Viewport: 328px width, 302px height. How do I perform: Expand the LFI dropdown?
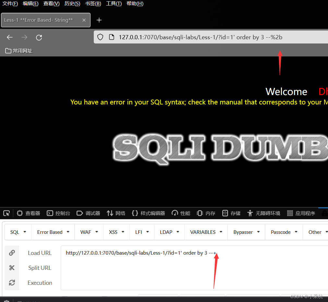(142, 232)
